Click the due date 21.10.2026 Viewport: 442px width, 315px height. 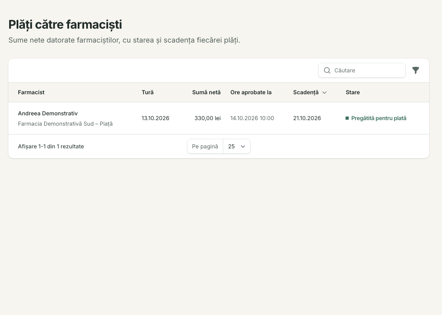[x=307, y=118]
